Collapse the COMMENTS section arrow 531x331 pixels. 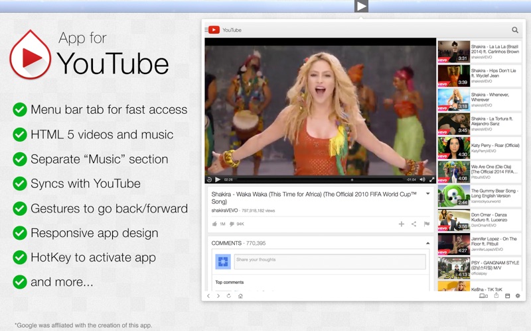pos(427,243)
